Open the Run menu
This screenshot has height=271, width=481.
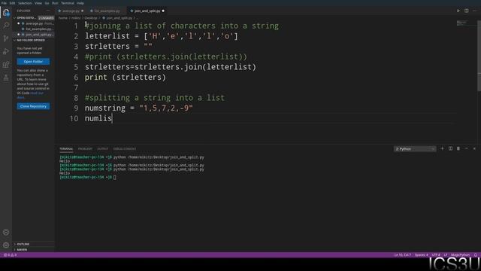(55, 3)
